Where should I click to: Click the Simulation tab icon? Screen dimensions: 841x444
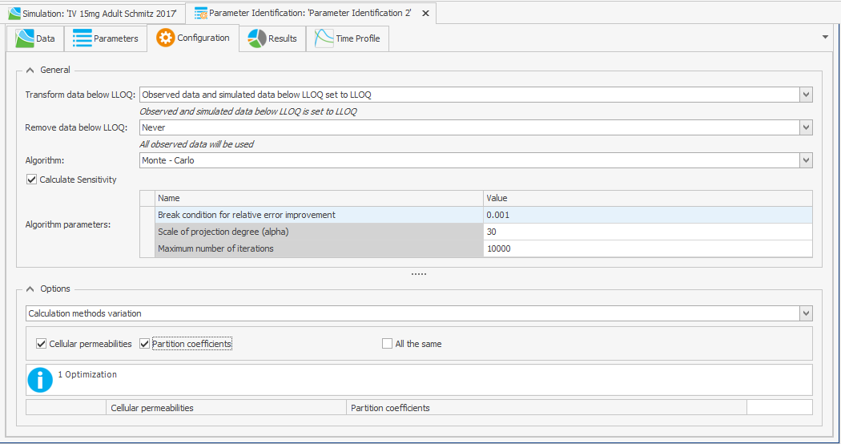coord(14,14)
